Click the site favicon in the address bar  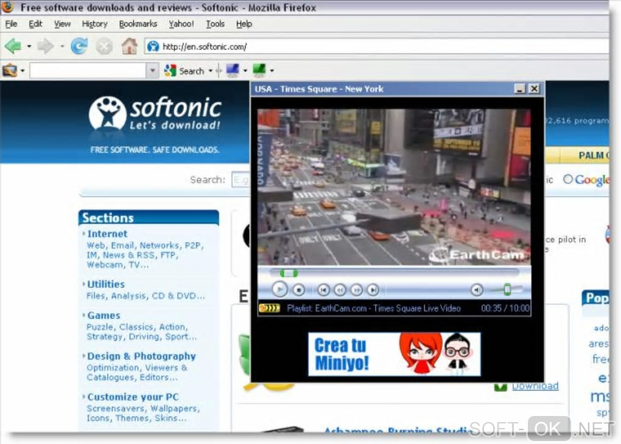pos(153,47)
